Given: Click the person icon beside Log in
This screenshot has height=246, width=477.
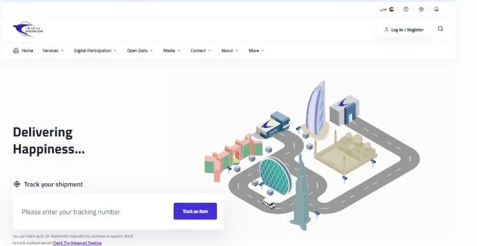Looking at the screenshot, I should (386, 29).
